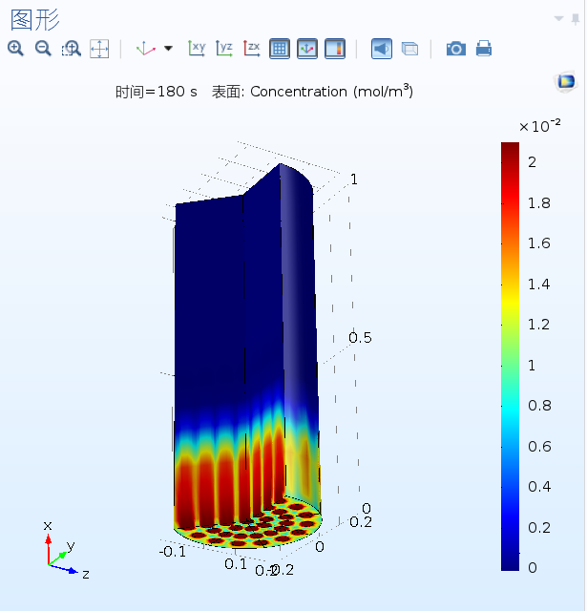Open the panel options down-arrow menu
This screenshot has height=611, width=587.
pos(559,18)
